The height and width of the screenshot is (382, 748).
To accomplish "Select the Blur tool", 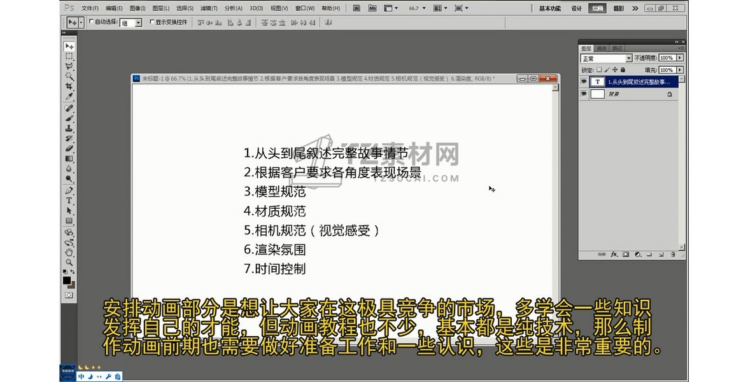I will (69, 168).
